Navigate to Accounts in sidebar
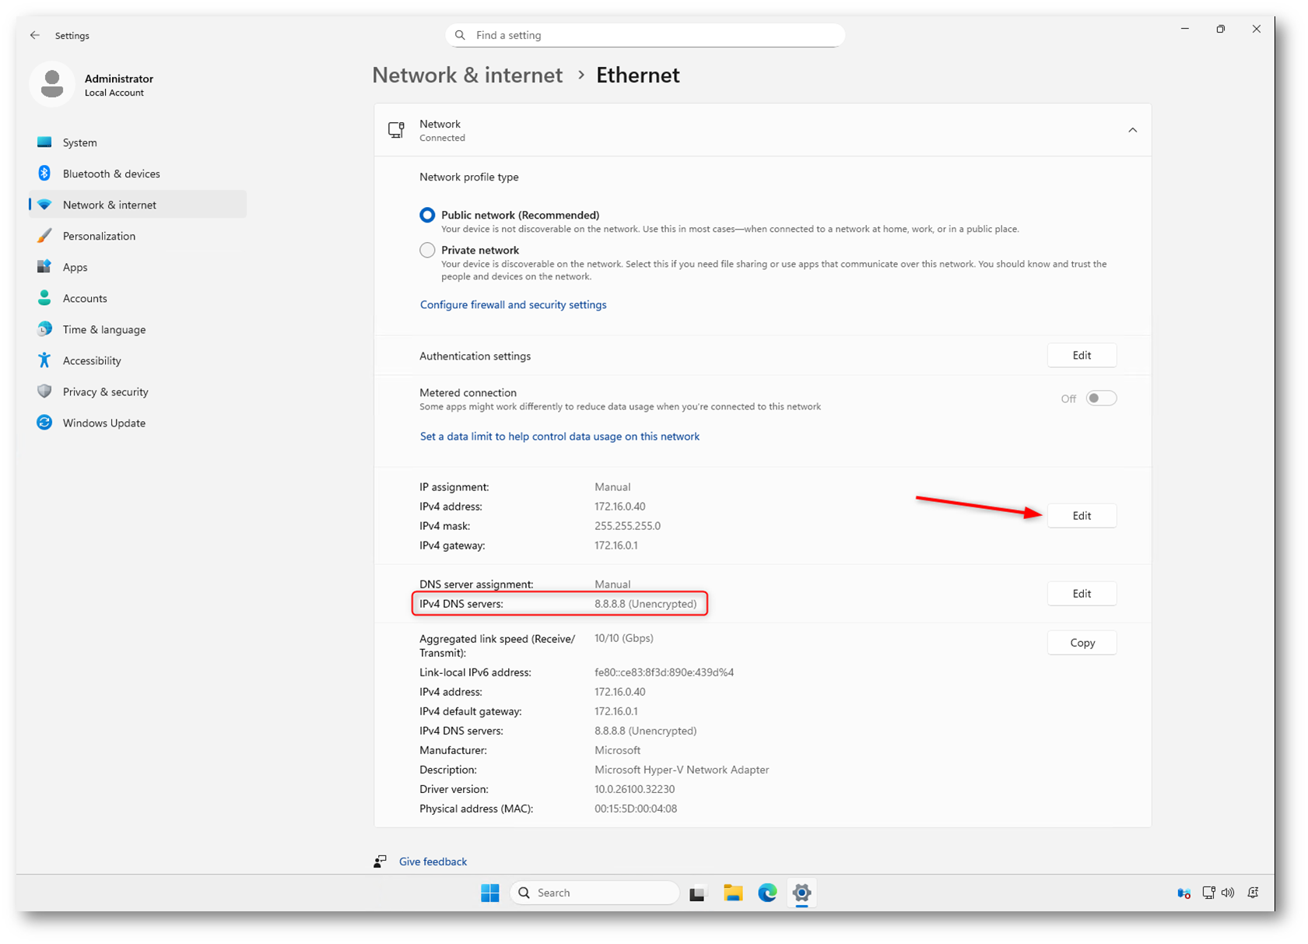Viewport: 1308px width, 944px height. tap(85, 298)
